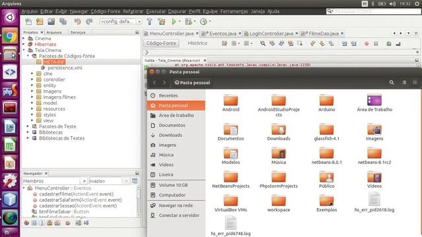Image resolution: width=422 pixels, height=237 pixels.
Task: Open the config default dropdown
Action: (121, 22)
